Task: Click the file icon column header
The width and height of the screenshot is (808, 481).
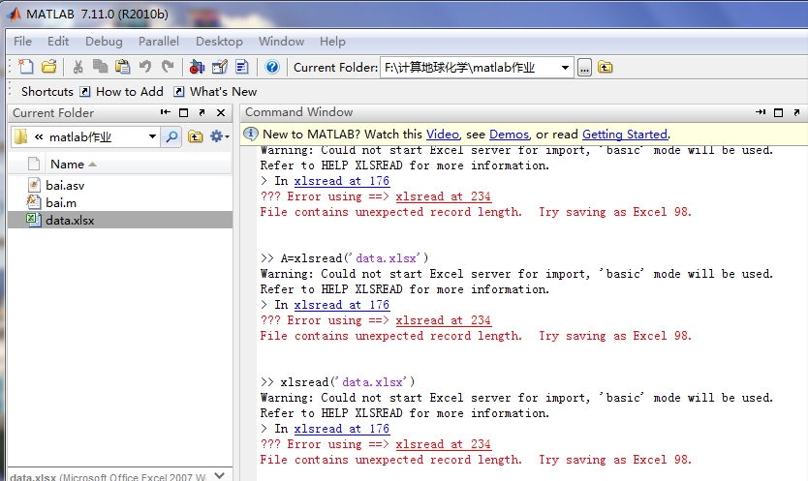Action: pyautogui.click(x=34, y=165)
